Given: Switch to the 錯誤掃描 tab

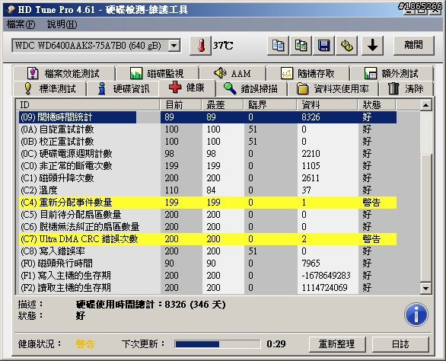Looking at the screenshot, I should click(x=251, y=88).
